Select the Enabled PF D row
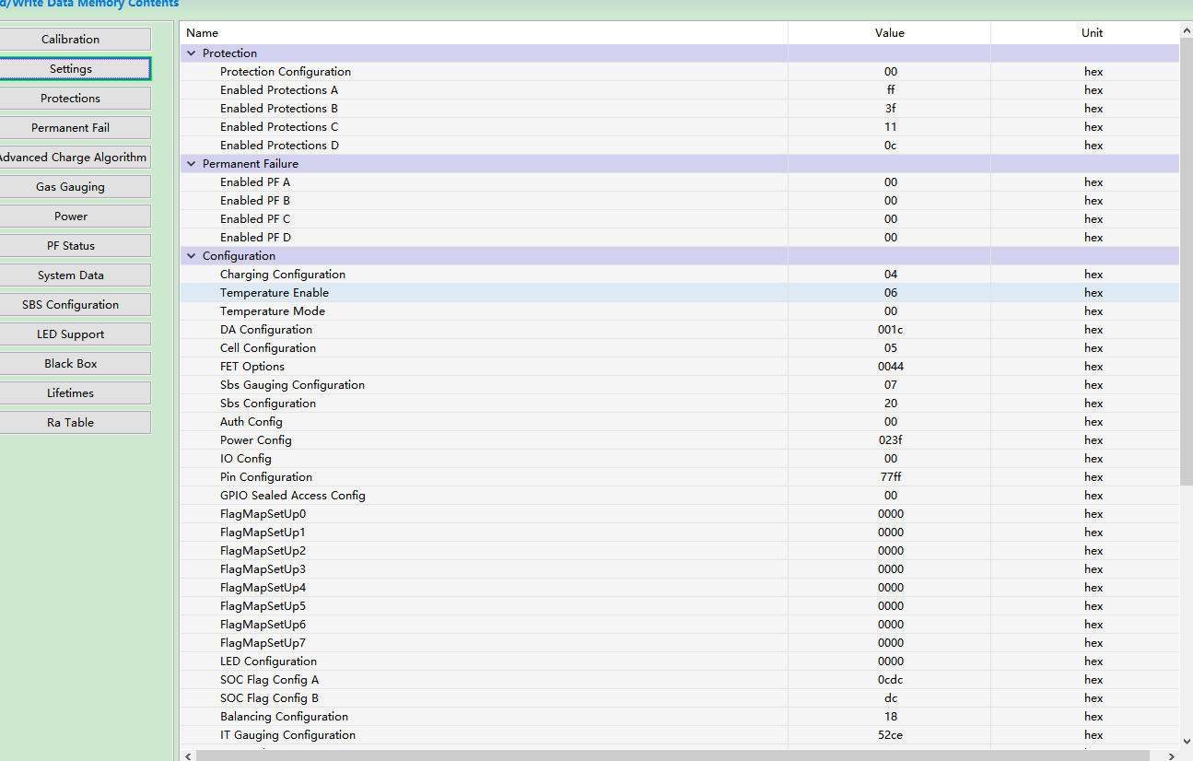Image resolution: width=1193 pixels, height=761 pixels. coord(680,238)
